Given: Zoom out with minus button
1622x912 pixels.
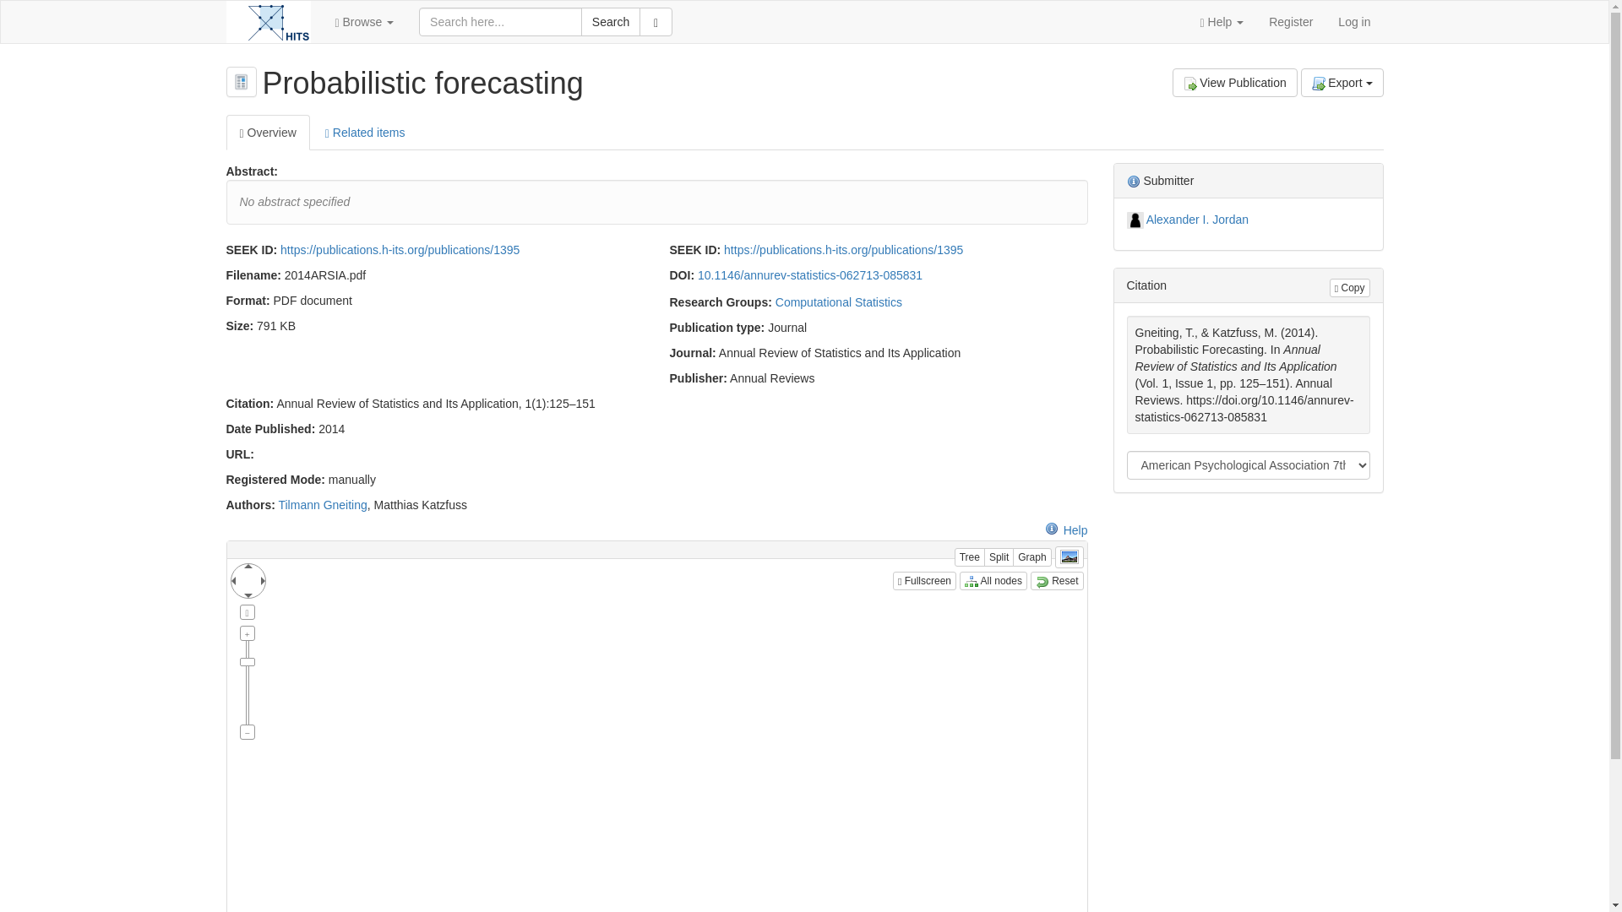Looking at the screenshot, I should pos(247,732).
